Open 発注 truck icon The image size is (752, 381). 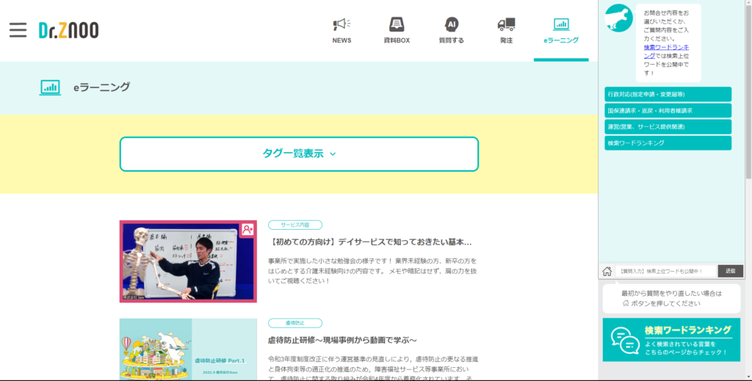[x=507, y=24]
